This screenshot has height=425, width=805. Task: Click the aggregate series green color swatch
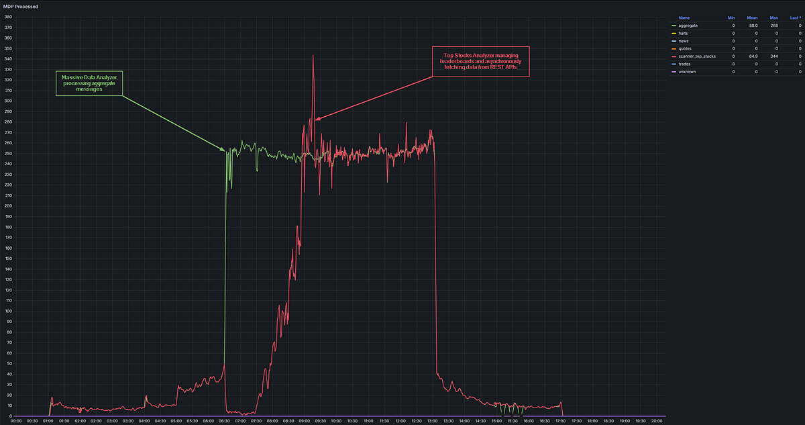coord(674,26)
